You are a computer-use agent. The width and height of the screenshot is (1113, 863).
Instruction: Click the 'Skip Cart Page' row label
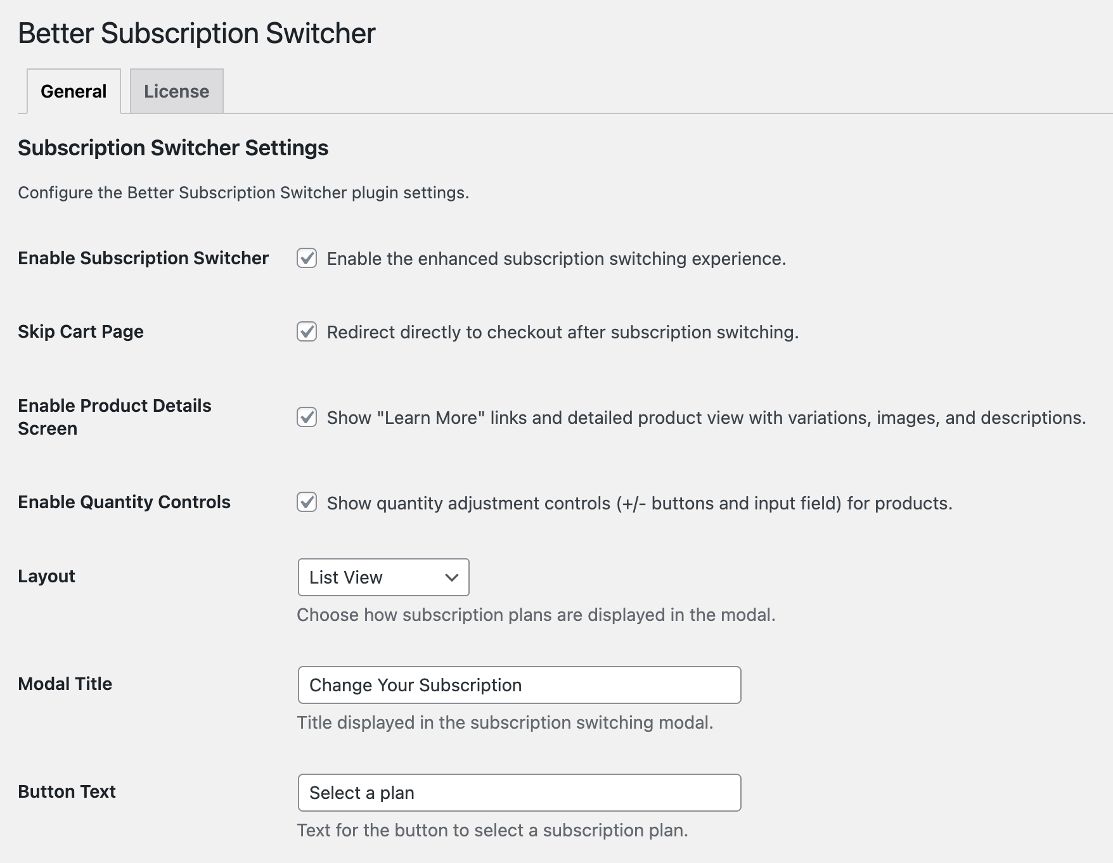point(80,331)
